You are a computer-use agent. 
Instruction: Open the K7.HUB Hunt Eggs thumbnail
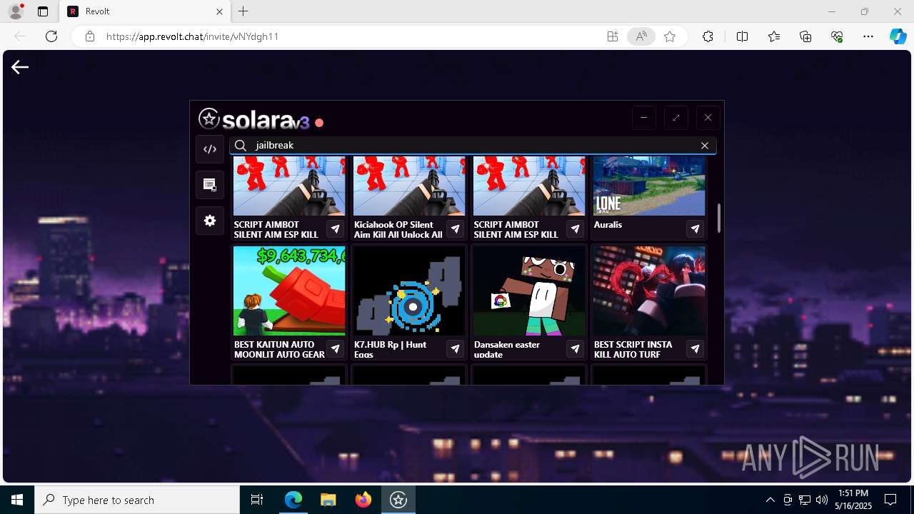coord(409,291)
